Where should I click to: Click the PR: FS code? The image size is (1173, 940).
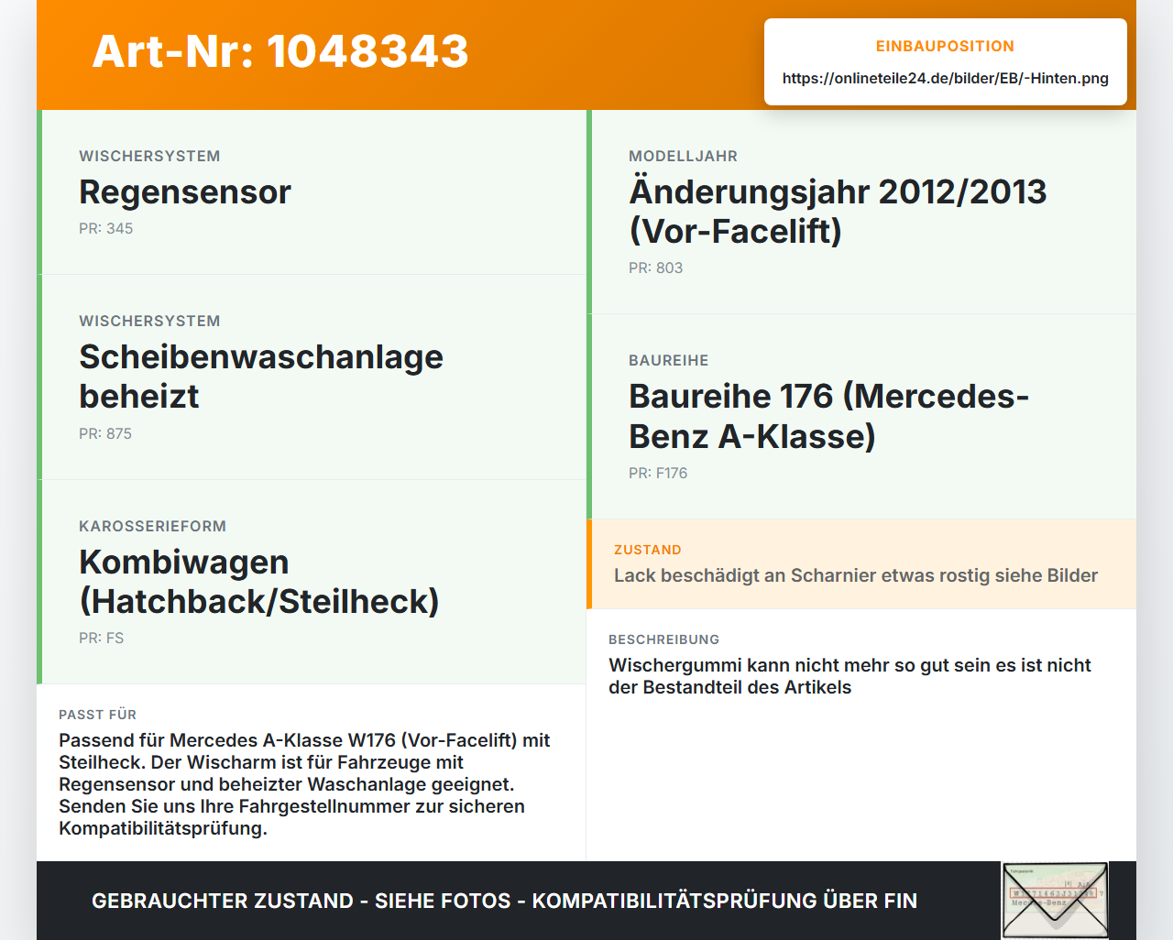tap(101, 638)
